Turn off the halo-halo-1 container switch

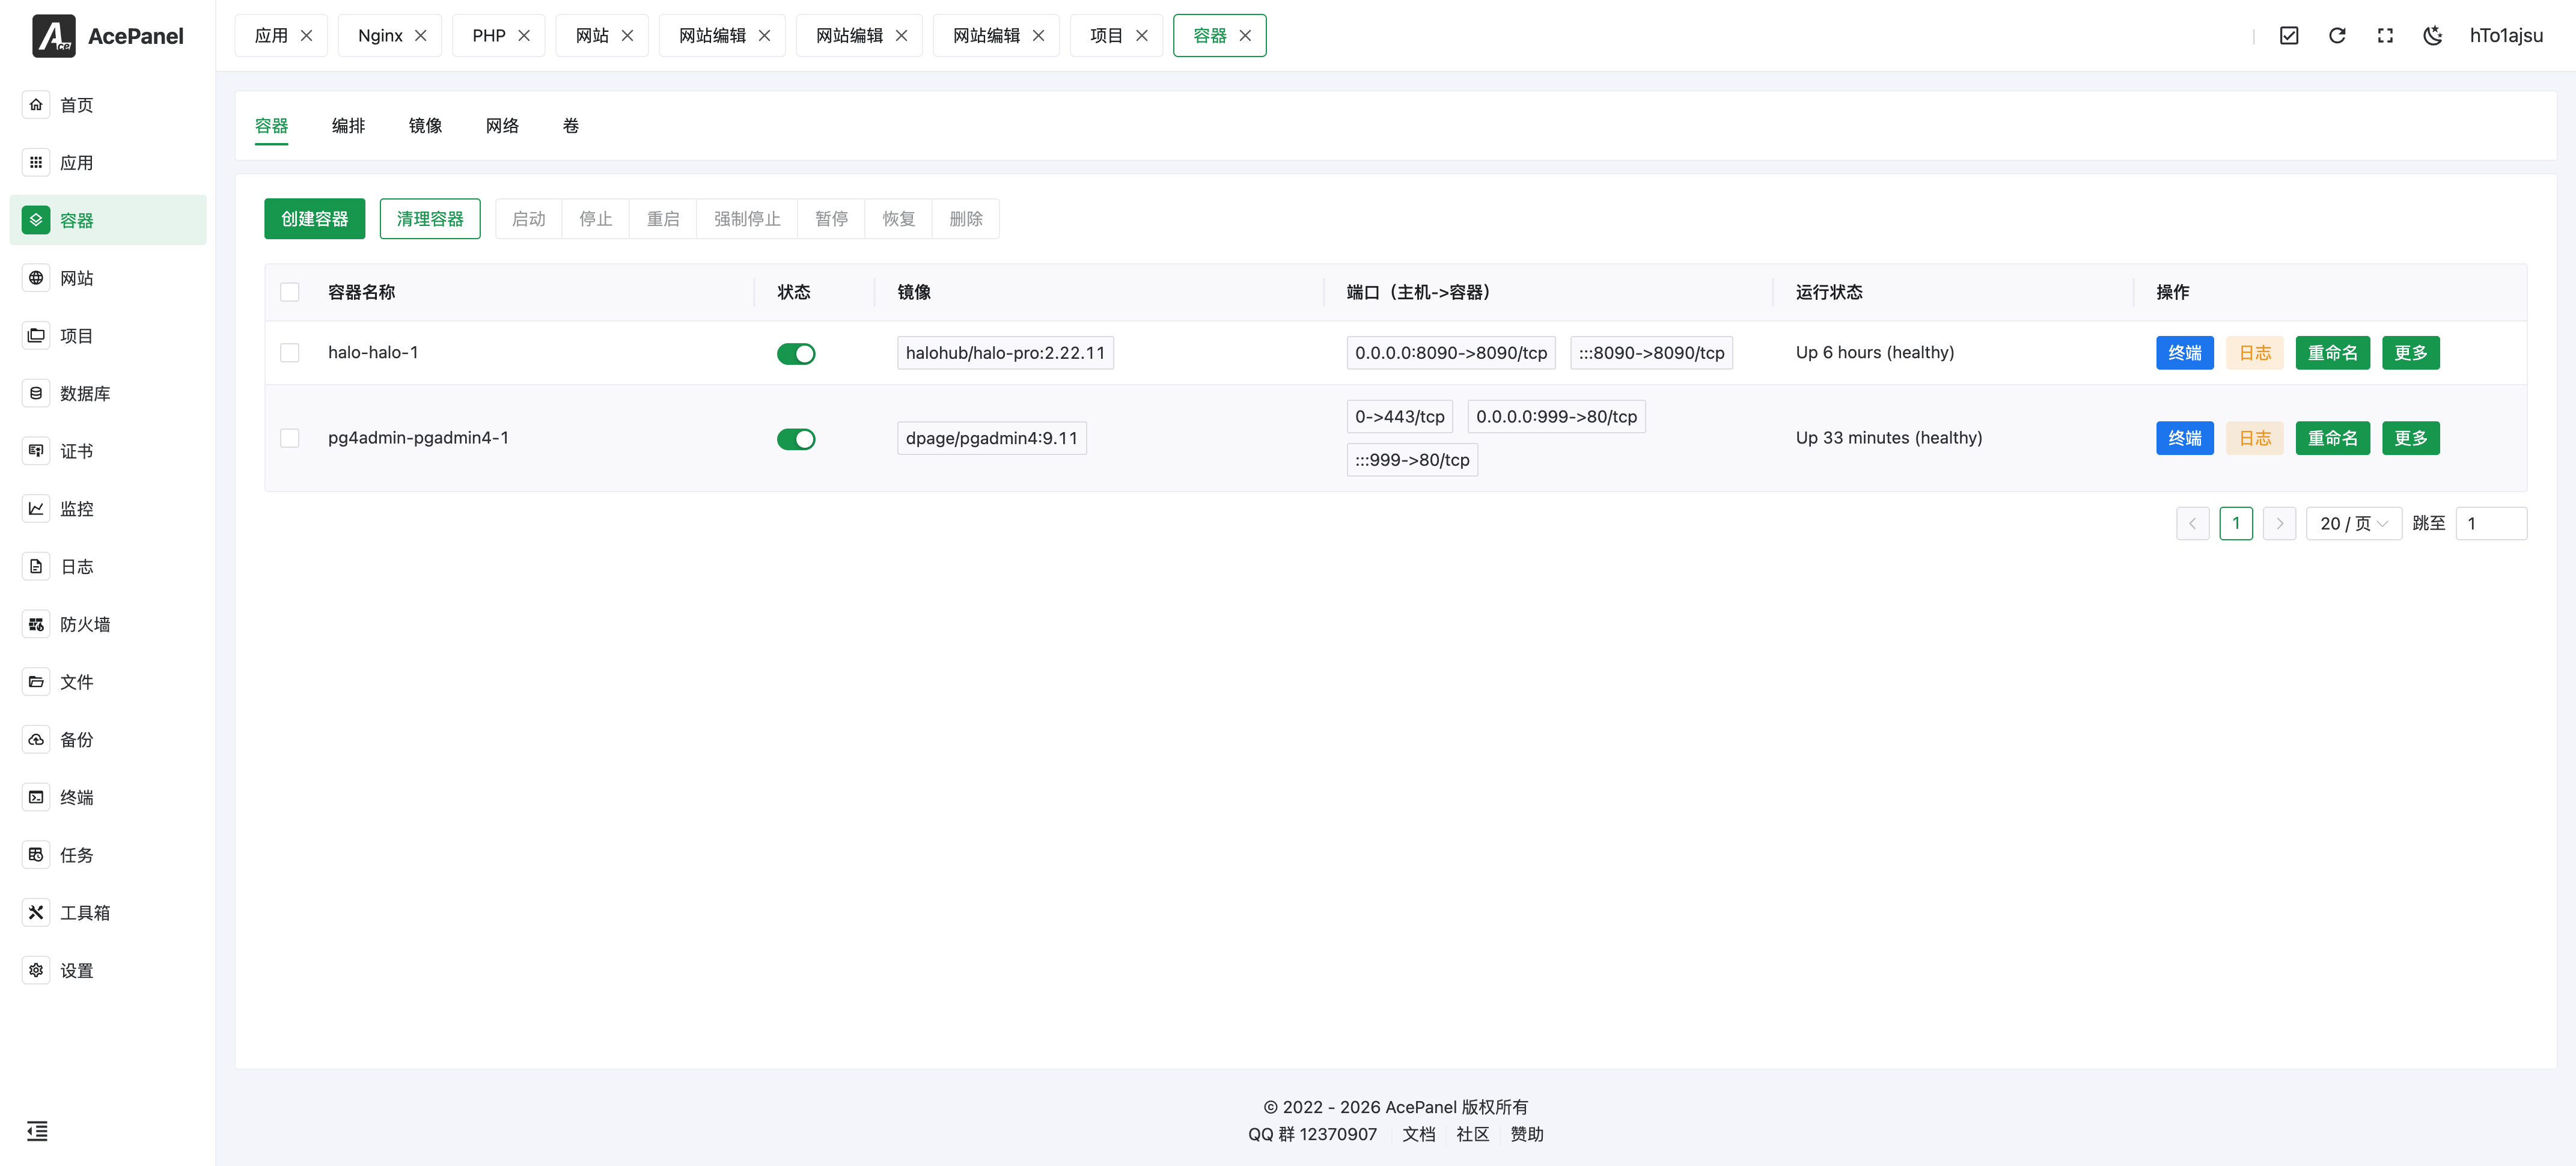pyautogui.click(x=796, y=353)
